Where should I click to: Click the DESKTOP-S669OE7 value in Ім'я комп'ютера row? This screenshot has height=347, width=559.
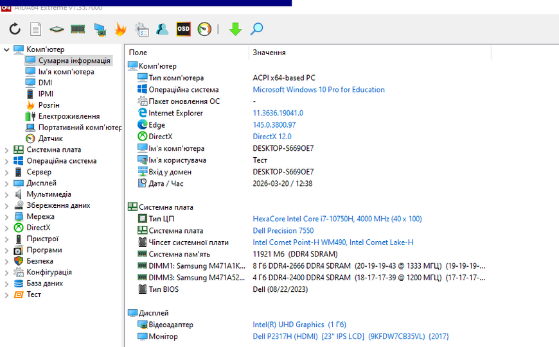(283, 148)
